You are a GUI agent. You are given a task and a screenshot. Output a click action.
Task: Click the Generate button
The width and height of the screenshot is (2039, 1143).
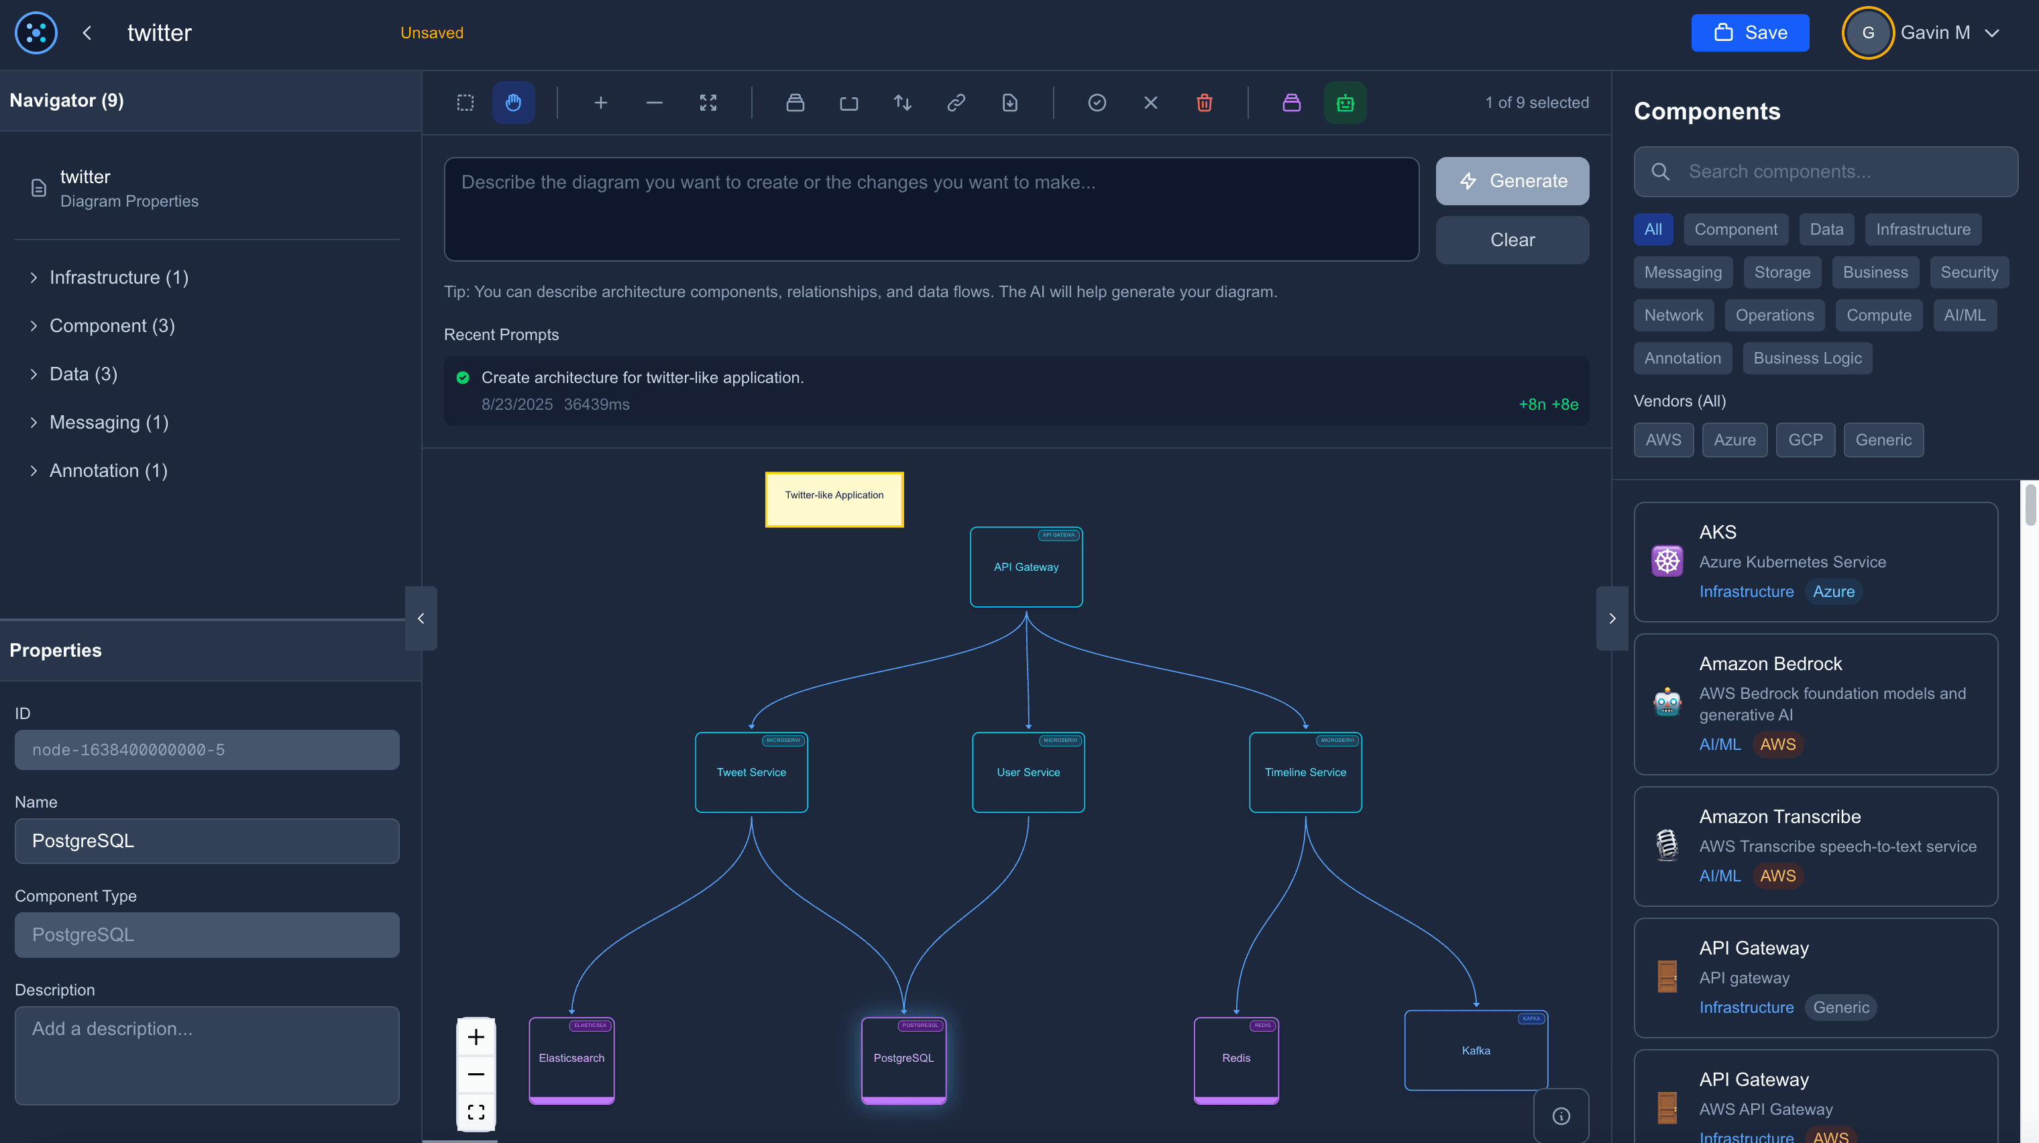(1512, 180)
